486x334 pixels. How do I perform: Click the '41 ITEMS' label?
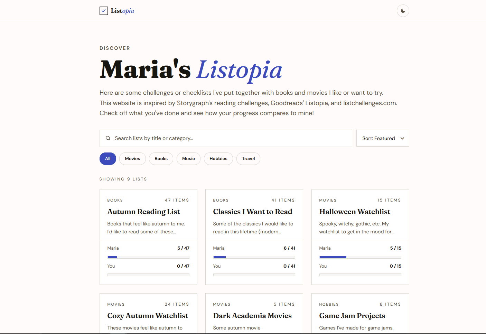(283, 200)
